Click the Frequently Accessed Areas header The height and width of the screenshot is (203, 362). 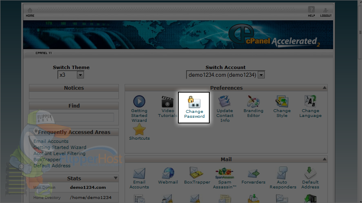point(74,132)
